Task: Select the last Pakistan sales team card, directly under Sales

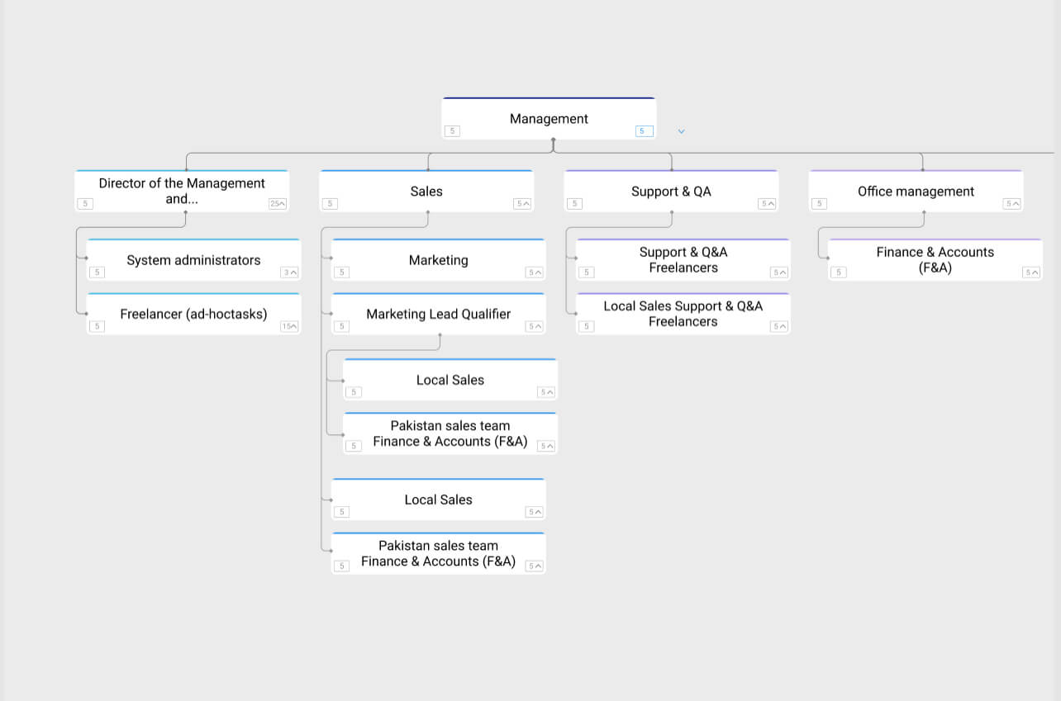Action: (438, 553)
